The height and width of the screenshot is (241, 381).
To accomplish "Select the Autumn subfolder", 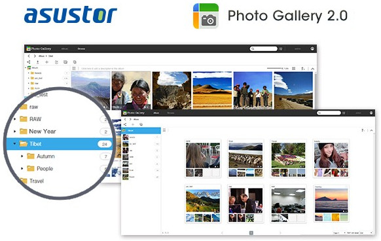I will (x=46, y=156).
